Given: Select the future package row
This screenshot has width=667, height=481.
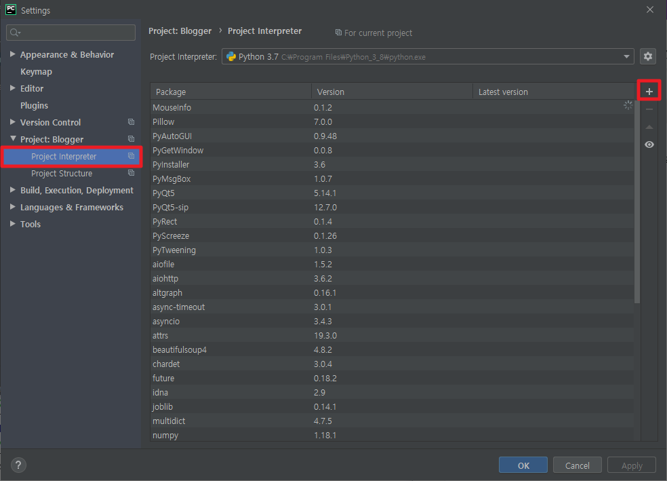Looking at the screenshot, I should coord(392,379).
